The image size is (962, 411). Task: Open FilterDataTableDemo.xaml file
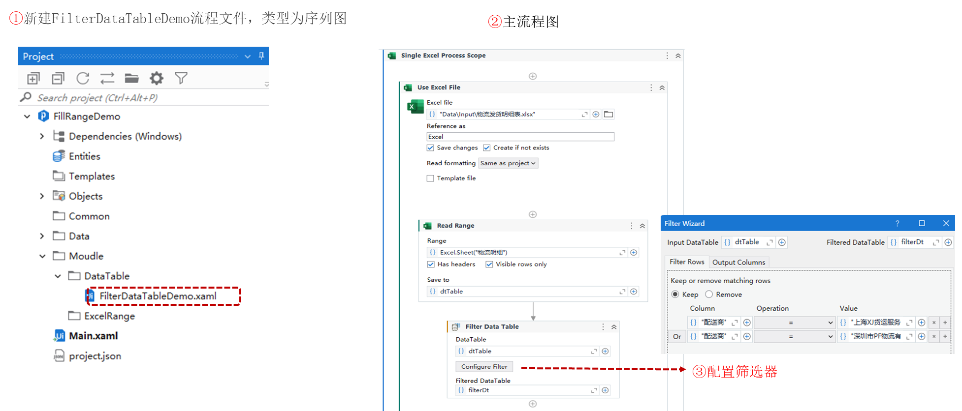(158, 296)
